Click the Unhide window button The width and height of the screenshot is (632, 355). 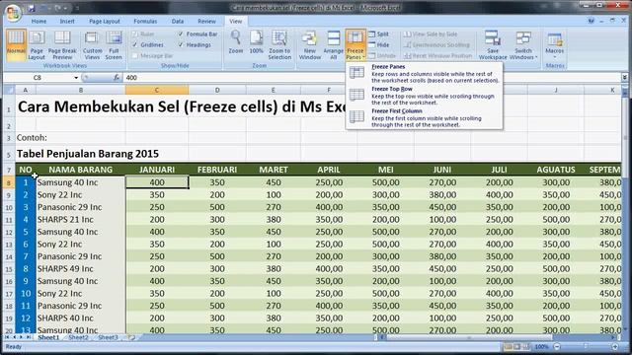click(382, 56)
